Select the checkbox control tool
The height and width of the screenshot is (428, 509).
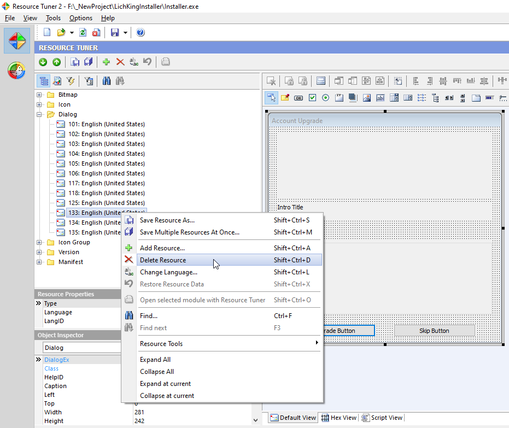tap(312, 98)
